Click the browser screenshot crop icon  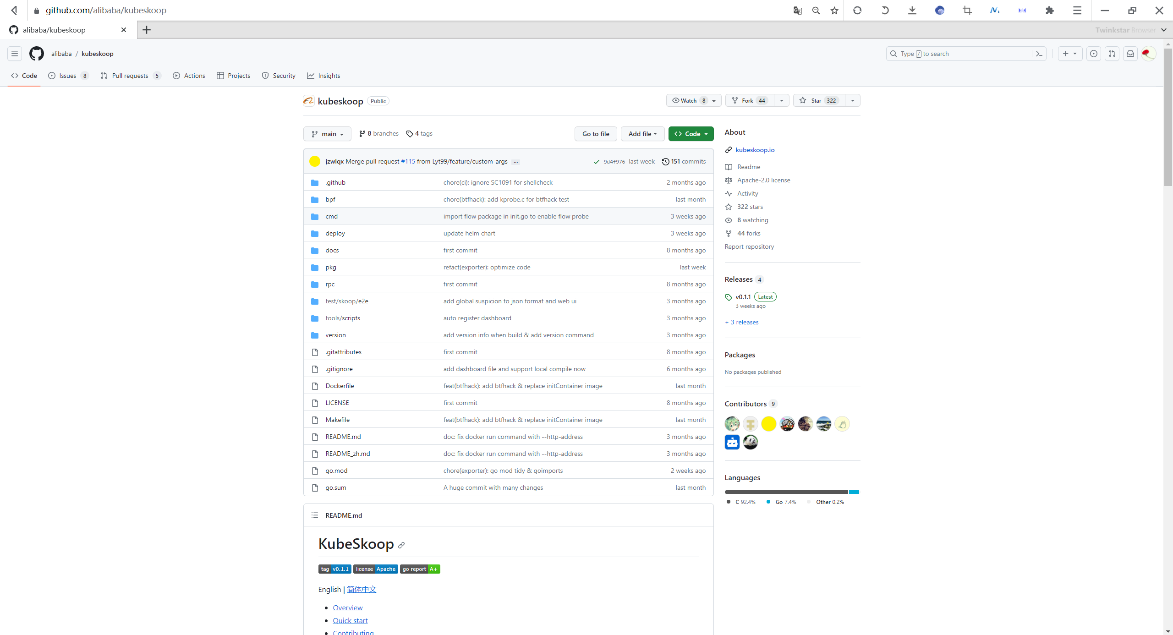pyautogui.click(x=967, y=10)
